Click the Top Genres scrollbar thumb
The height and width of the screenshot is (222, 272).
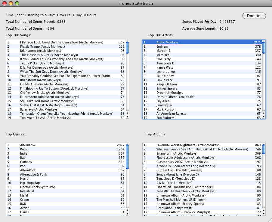coord(127,157)
